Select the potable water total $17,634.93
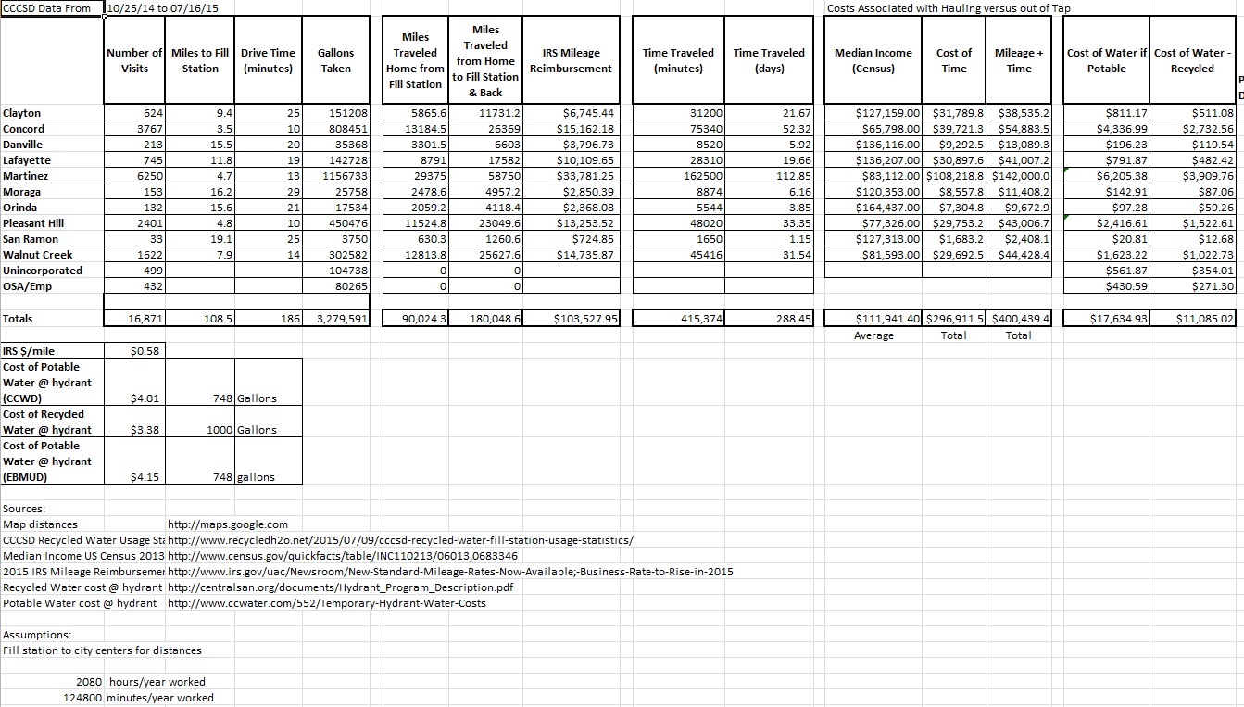 (x=1122, y=319)
